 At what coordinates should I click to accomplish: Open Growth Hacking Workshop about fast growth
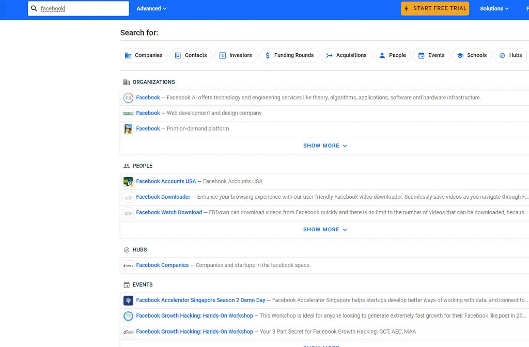pos(194,316)
